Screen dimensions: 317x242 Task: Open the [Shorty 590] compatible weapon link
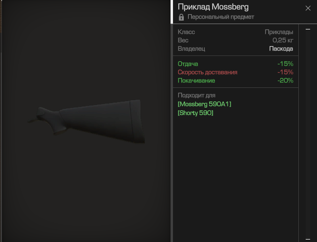pyautogui.click(x=196, y=113)
